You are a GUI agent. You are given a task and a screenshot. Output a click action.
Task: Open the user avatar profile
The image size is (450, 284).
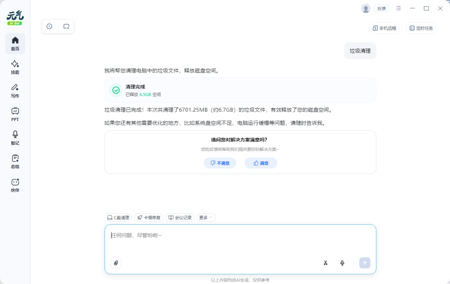(366, 8)
